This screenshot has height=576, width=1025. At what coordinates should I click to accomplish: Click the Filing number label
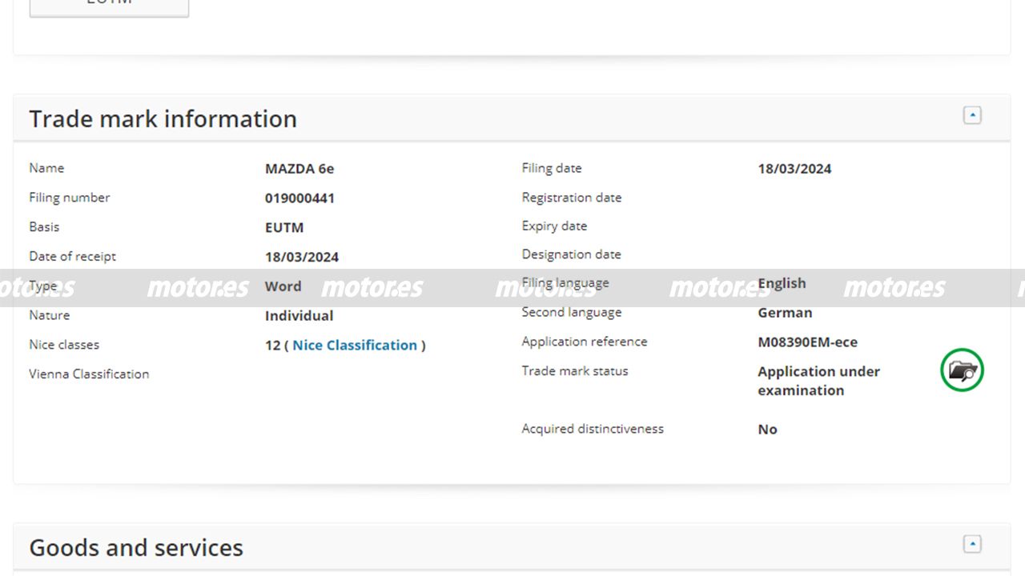[70, 198]
